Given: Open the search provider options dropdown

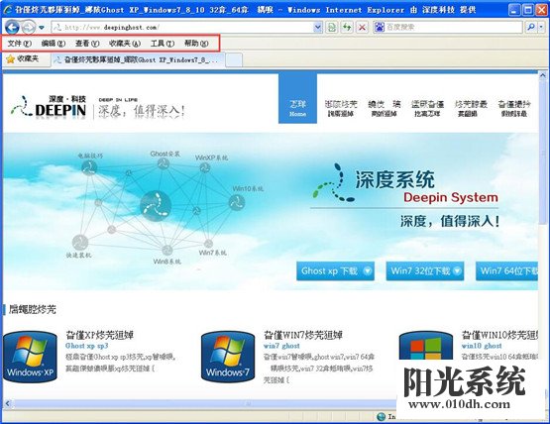Looking at the screenshot, I should (x=541, y=27).
